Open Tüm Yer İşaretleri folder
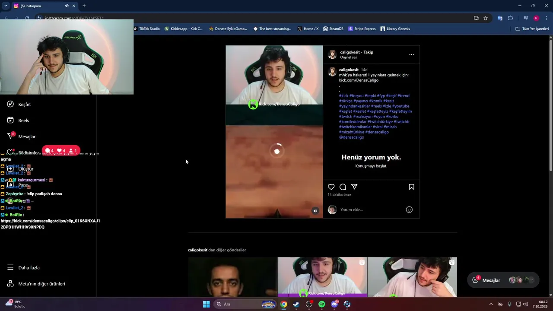553x311 pixels. tap(532, 29)
